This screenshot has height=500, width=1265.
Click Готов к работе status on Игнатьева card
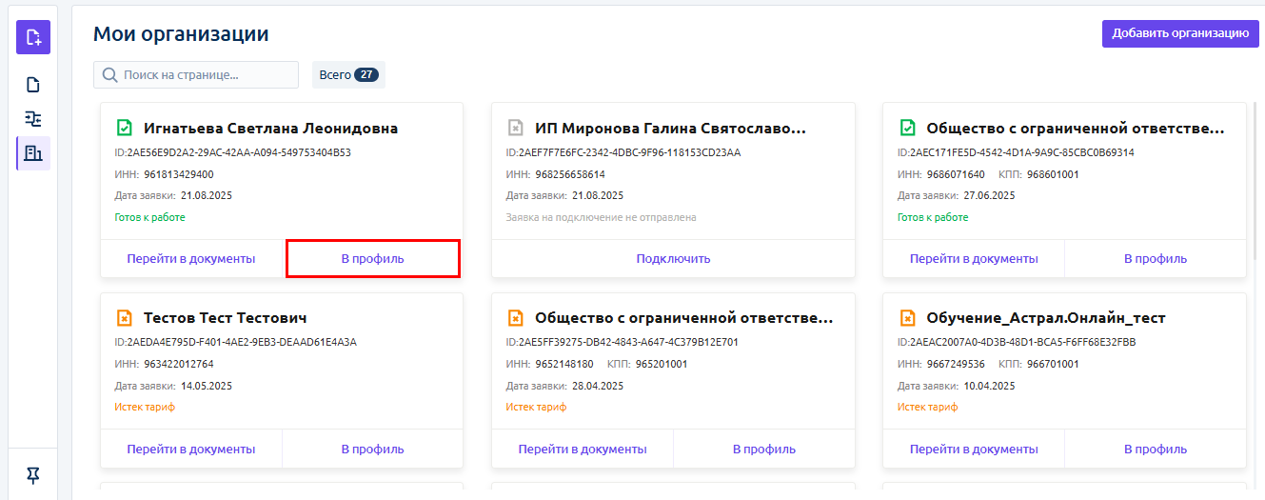point(149,217)
